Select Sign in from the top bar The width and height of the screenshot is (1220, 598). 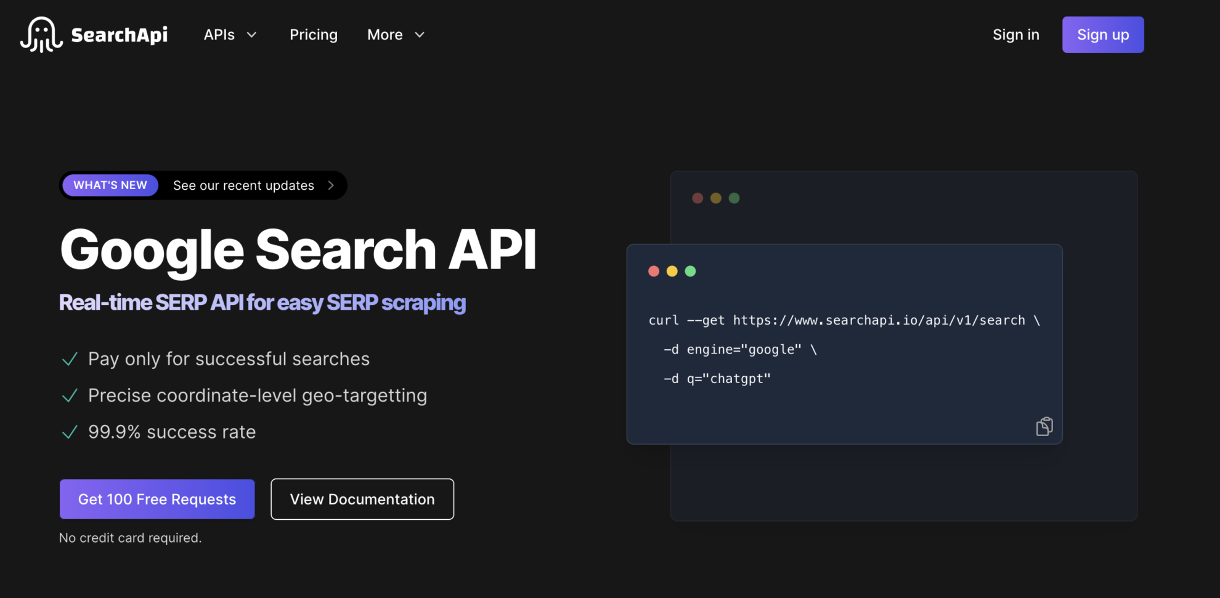click(1016, 34)
